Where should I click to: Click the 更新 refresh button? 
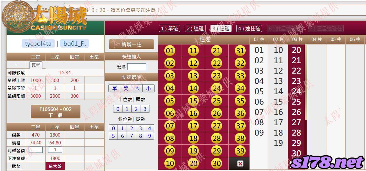[36, 65]
